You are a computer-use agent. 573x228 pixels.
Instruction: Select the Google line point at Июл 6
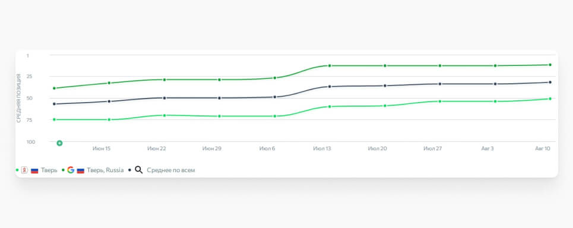pyautogui.click(x=274, y=78)
